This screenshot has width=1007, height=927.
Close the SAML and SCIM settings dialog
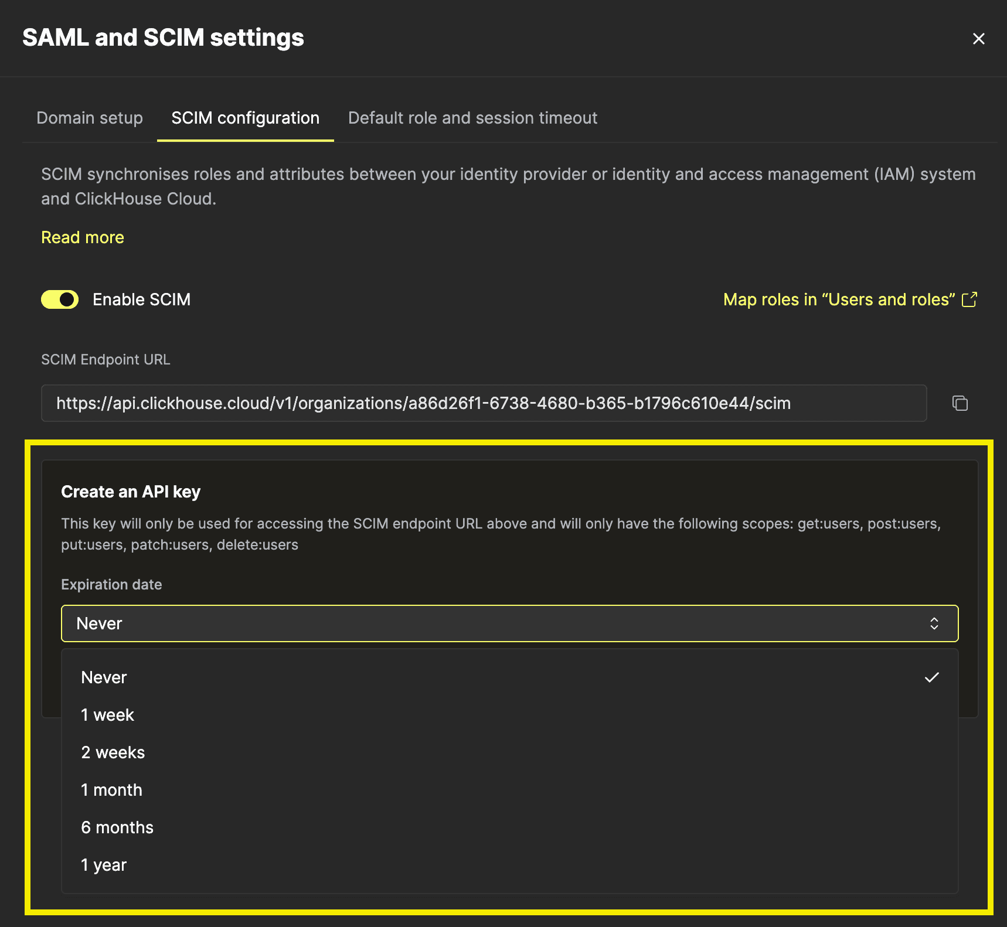click(x=978, y=39)
